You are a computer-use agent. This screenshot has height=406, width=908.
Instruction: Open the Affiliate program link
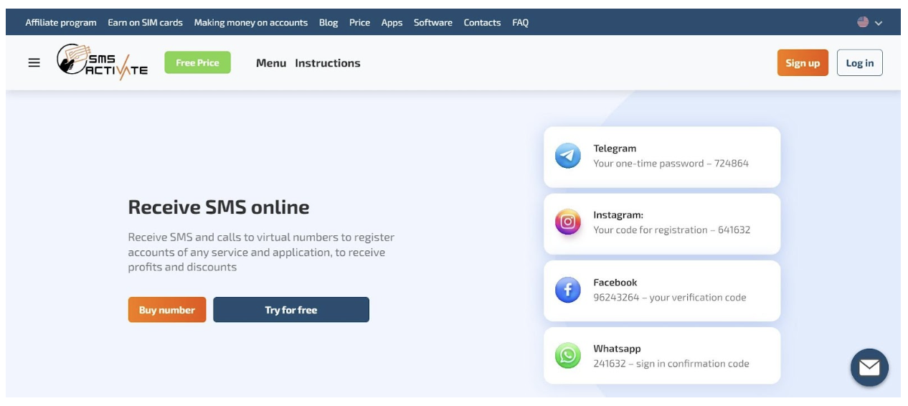[61, 23]
